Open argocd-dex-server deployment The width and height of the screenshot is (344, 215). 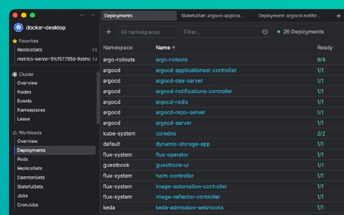(x=179, y=81)
